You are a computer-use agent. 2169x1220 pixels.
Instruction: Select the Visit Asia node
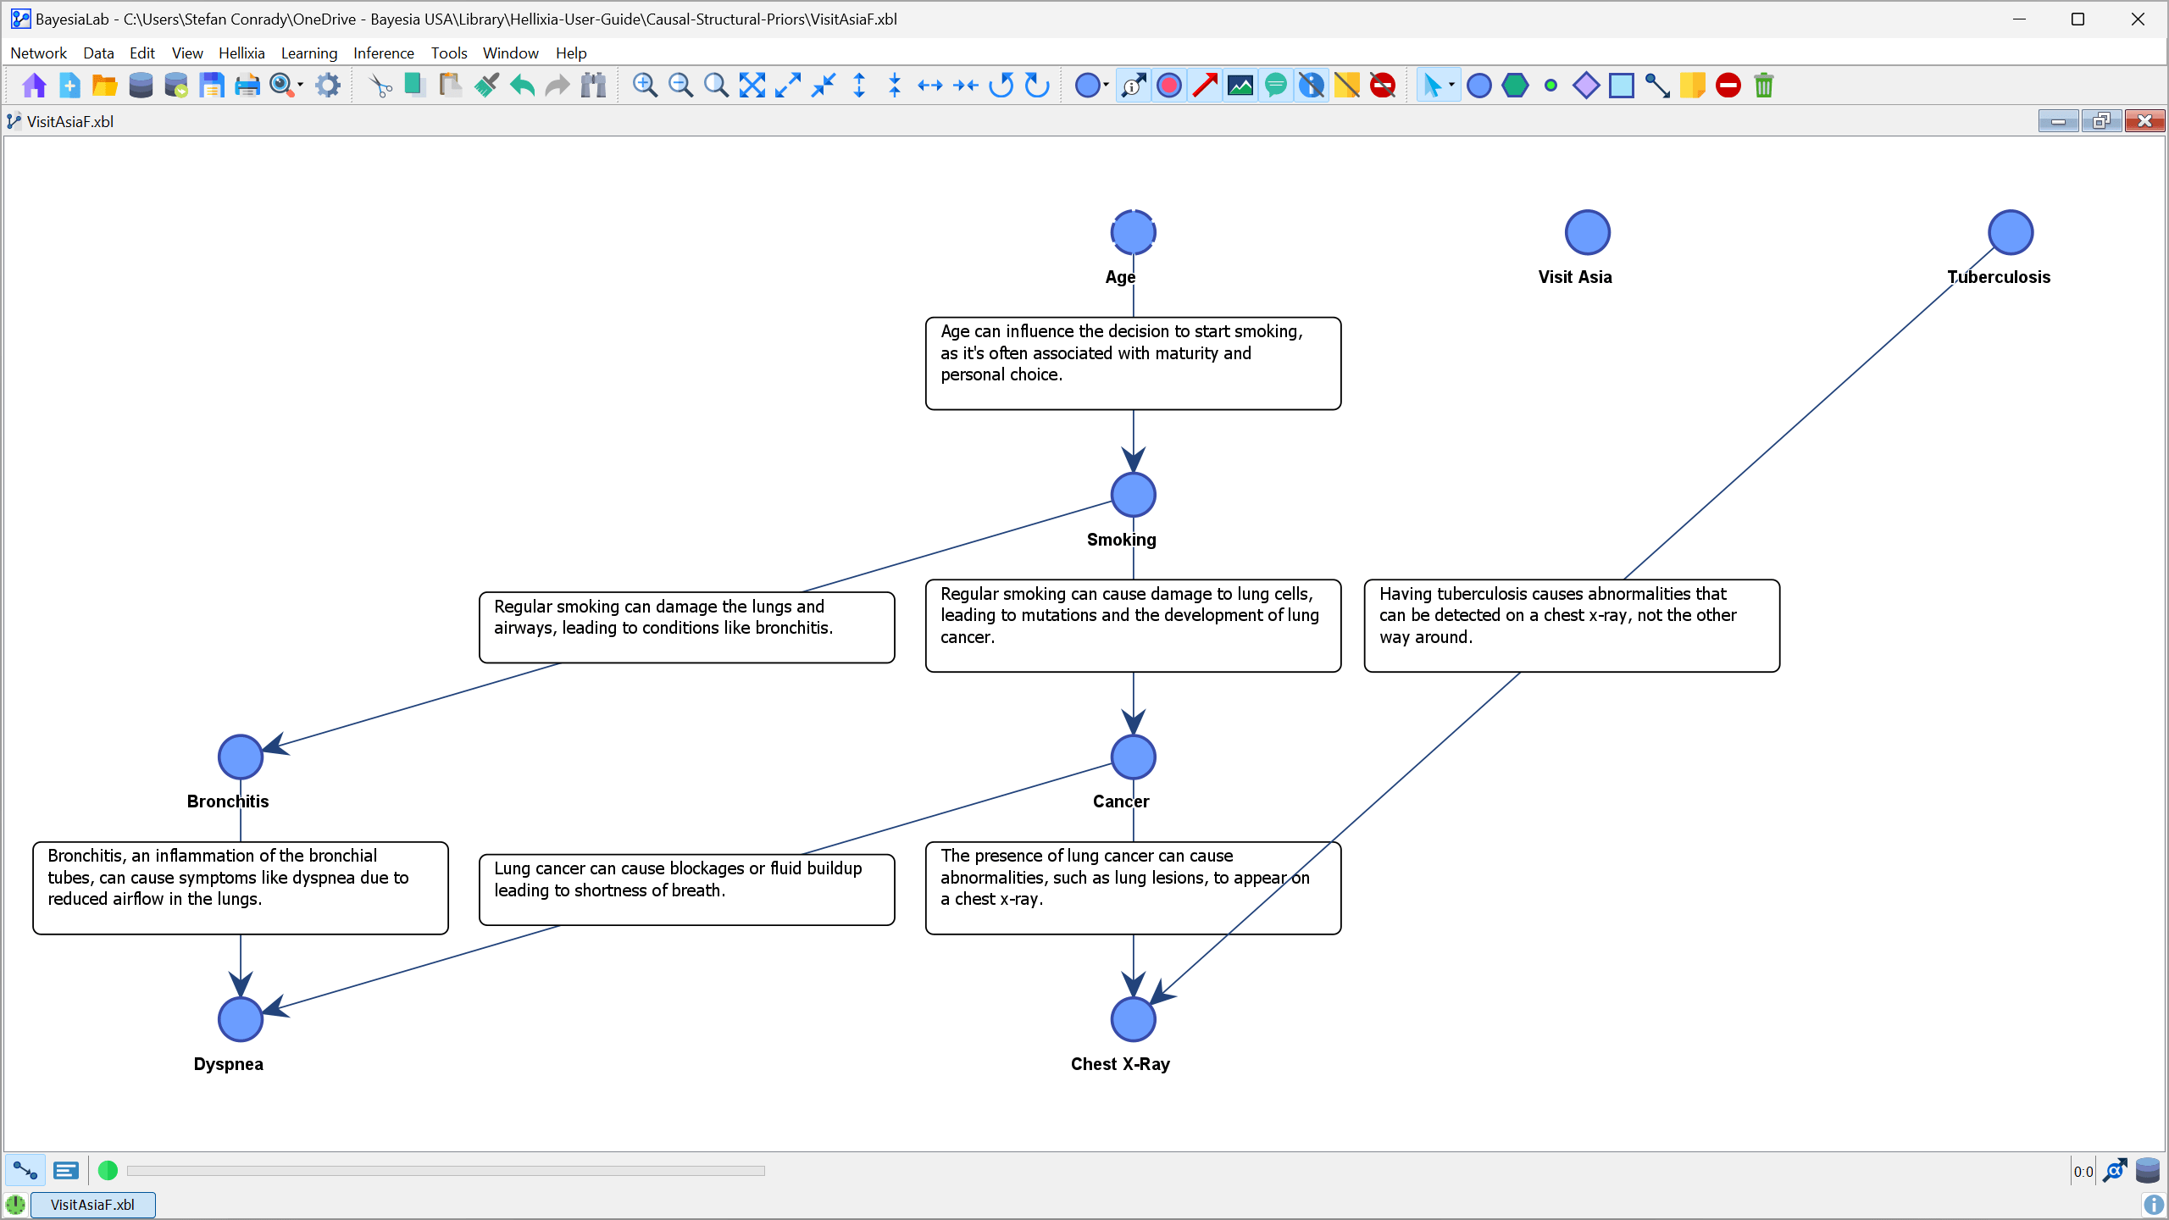pos(1587,232)
